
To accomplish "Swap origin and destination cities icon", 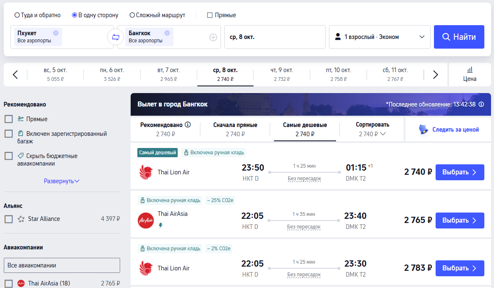I will point(116,37).
